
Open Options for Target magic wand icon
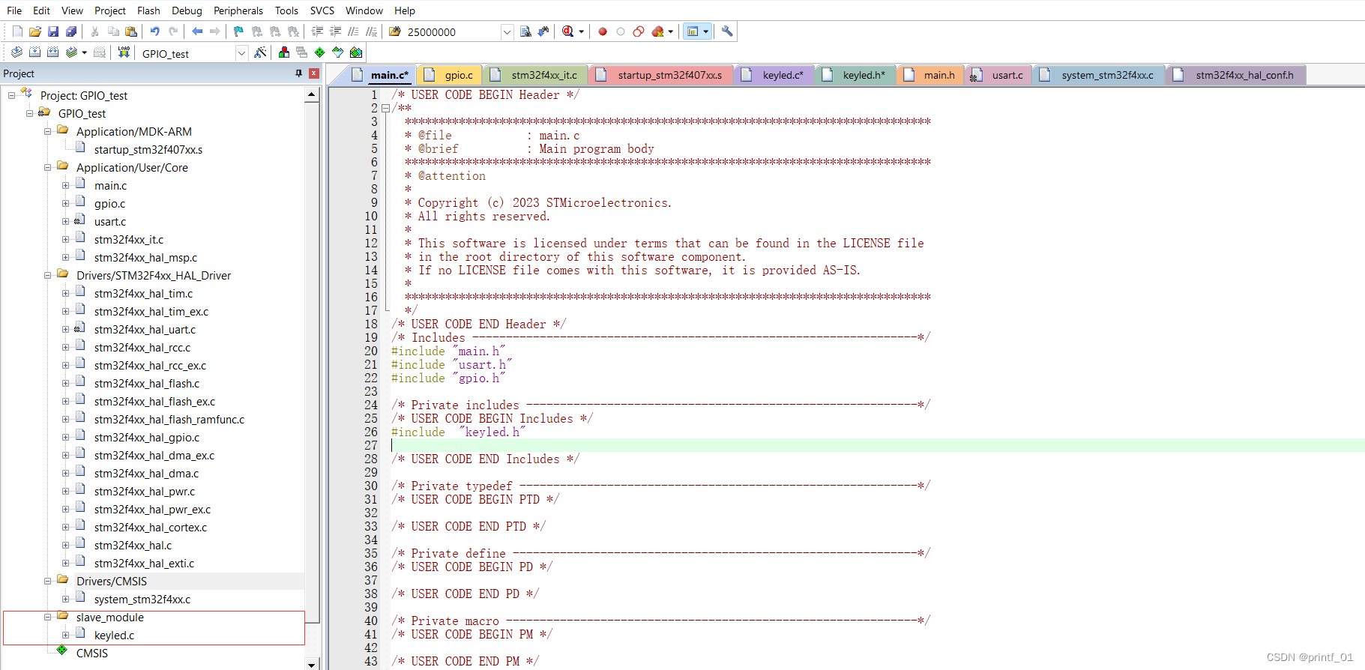(260, 52)
